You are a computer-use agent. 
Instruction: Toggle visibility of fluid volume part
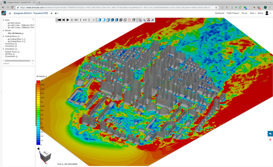9,23
